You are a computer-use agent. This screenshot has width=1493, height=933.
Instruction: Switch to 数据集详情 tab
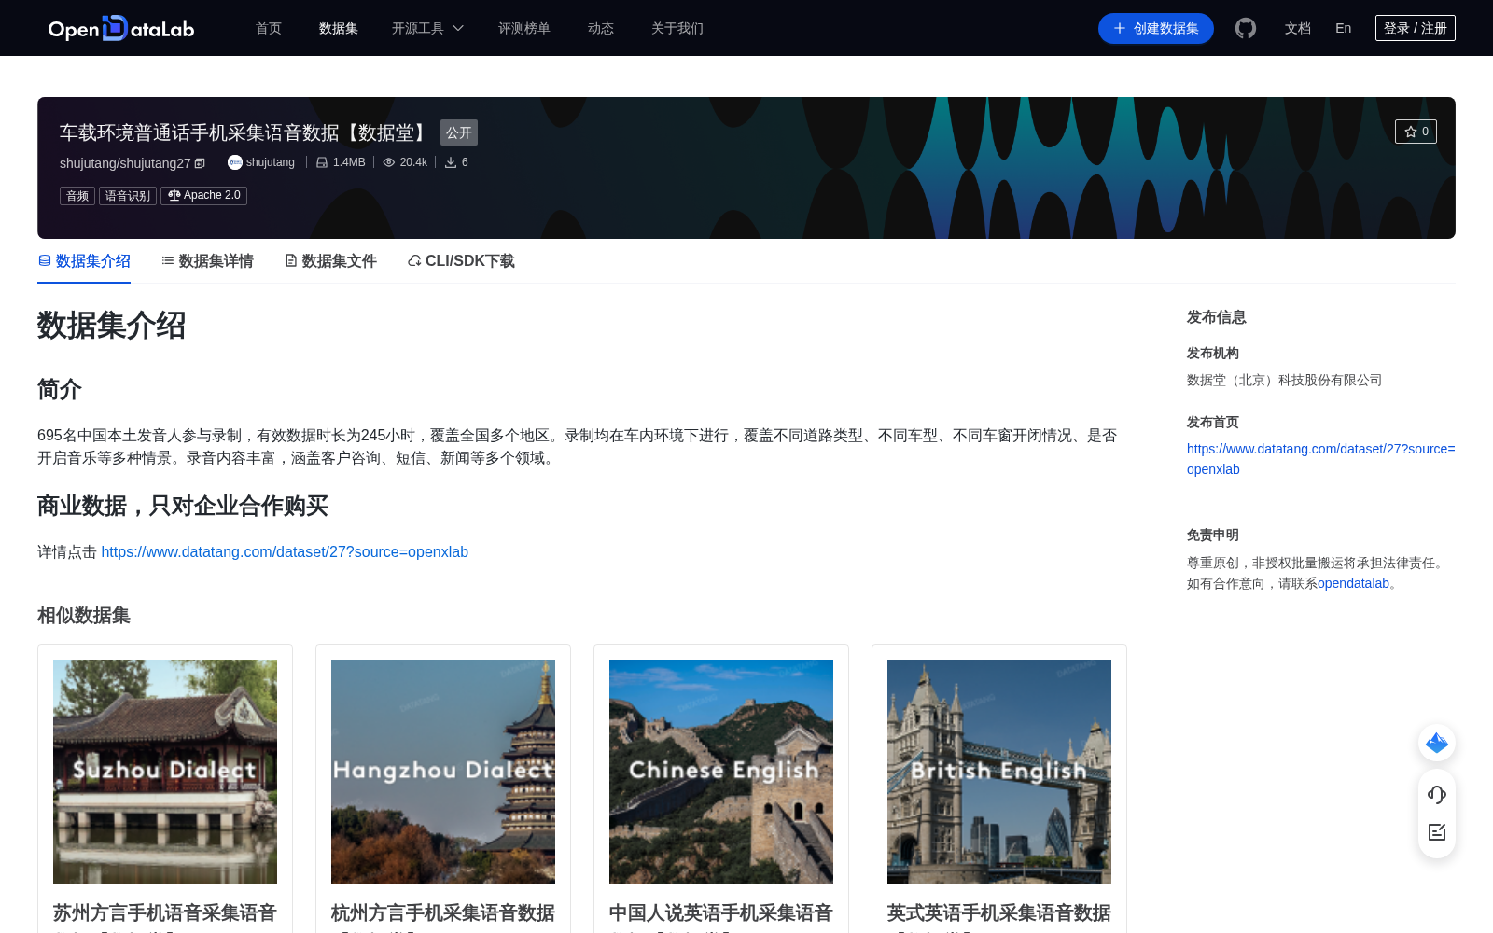pos(207,261)
